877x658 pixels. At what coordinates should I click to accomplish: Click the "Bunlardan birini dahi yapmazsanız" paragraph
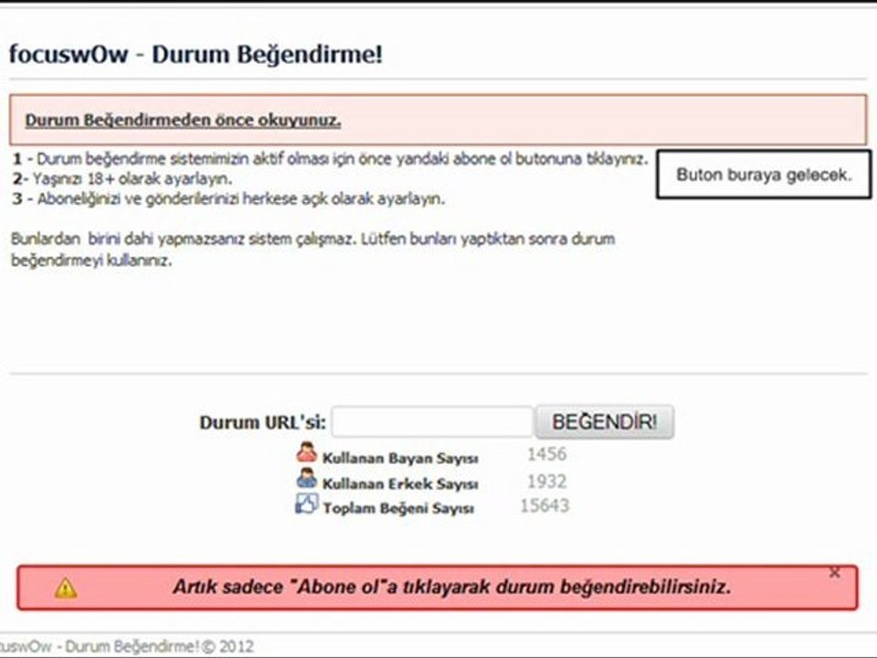pyautogui.click(x=313, y=249)
